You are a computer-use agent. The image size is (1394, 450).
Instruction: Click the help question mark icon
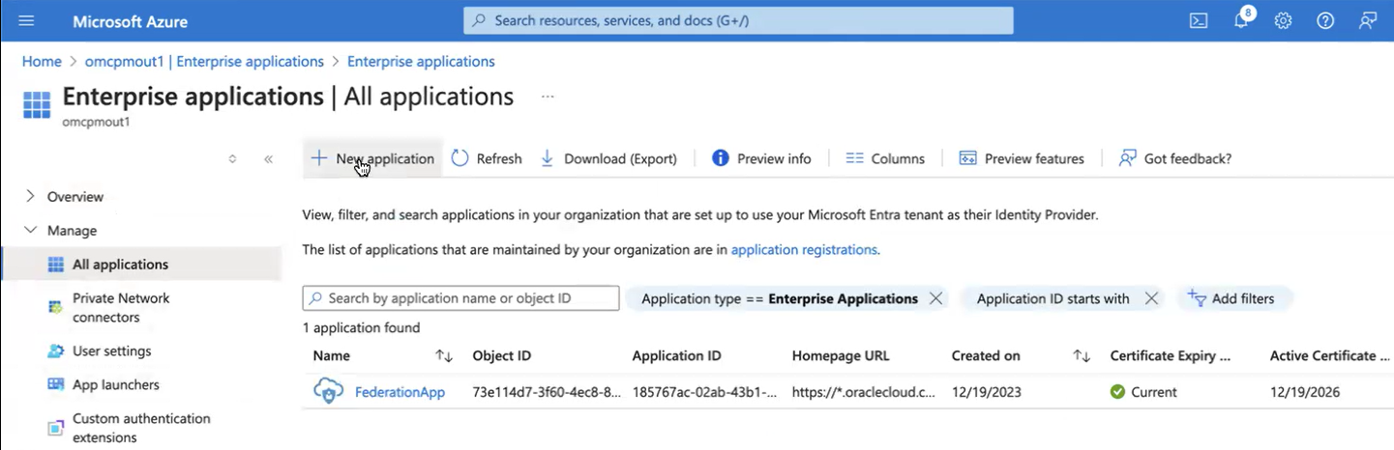tap(1325, 20)
